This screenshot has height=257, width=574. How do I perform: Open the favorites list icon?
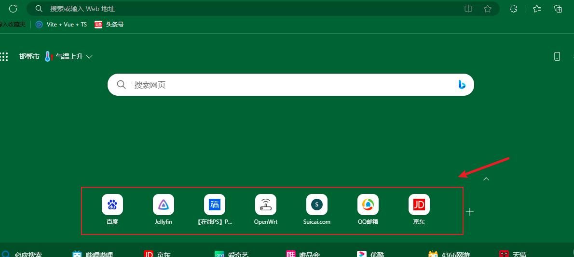coord(537,9)
